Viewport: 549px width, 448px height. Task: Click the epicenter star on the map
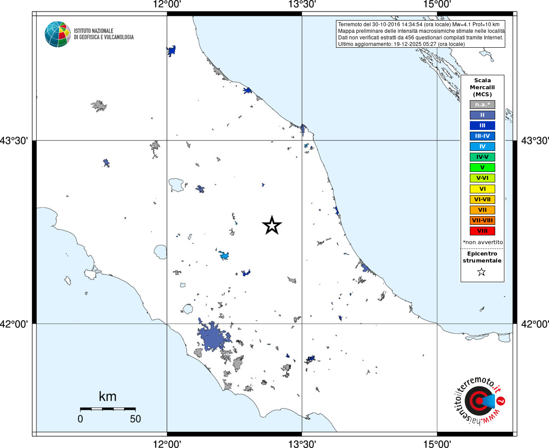[272, 225]
